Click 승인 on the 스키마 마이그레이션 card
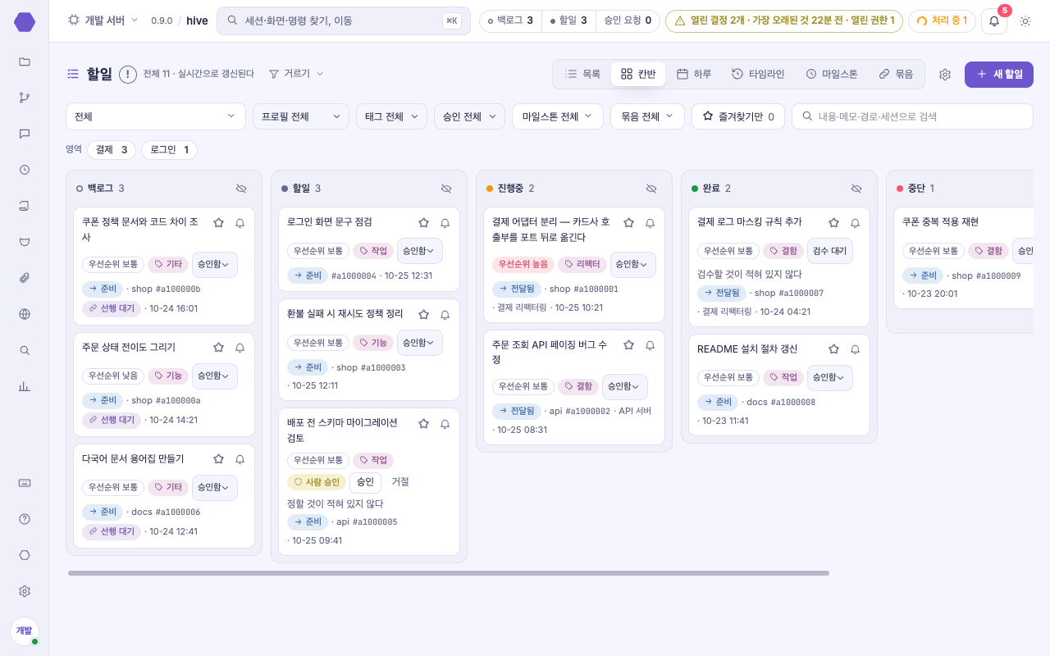This screenshot has width=1050, height=656. click(365, 482)
